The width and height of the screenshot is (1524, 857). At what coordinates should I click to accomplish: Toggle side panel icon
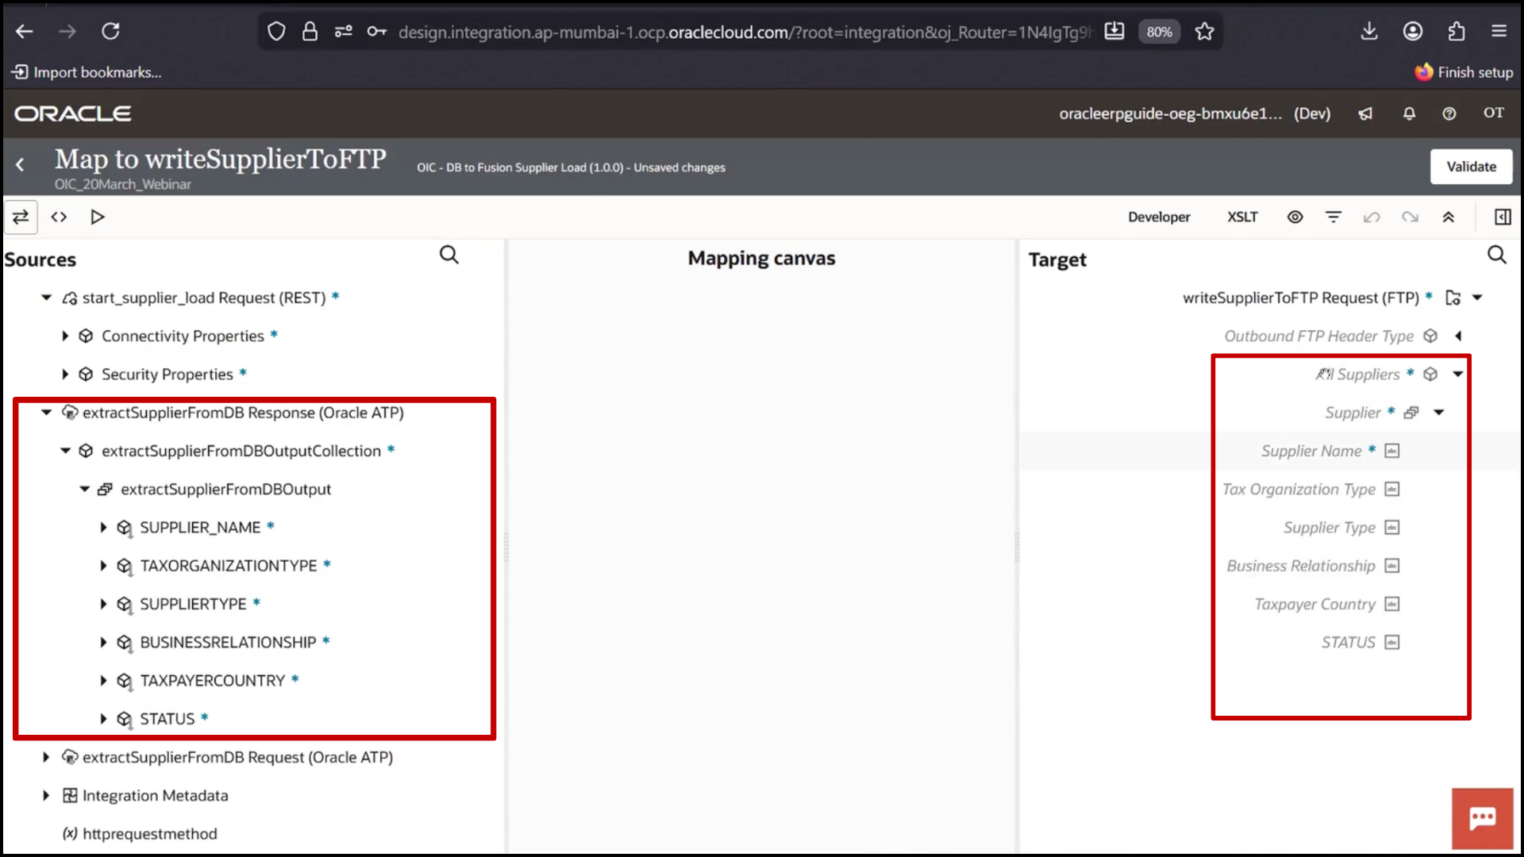pyautogui.click(x=1503, y=217)
